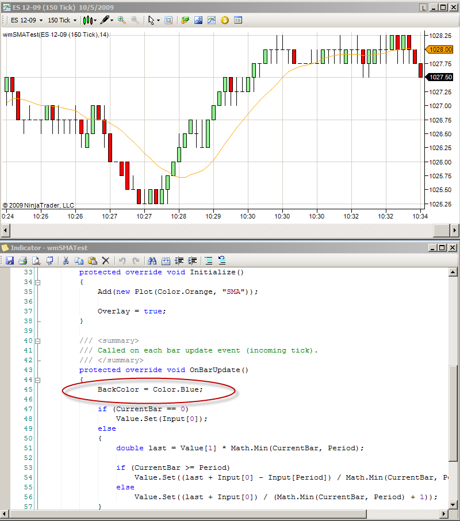460x521 pixels.
Task: Open the 150 Tick interval dropdown
Action: [62, 20]
